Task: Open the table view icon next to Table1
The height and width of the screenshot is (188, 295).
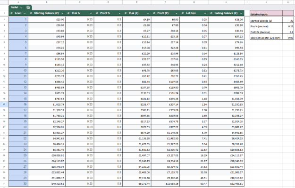Action: point(28,8)
